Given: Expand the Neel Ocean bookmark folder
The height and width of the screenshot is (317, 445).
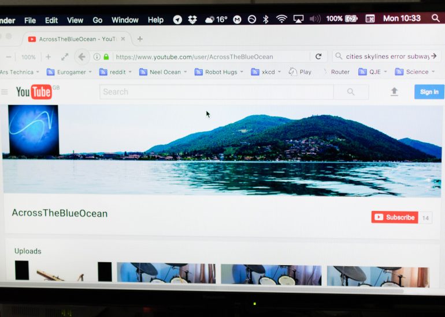Looking at the screenshot, I should click(x=163, y=72).
